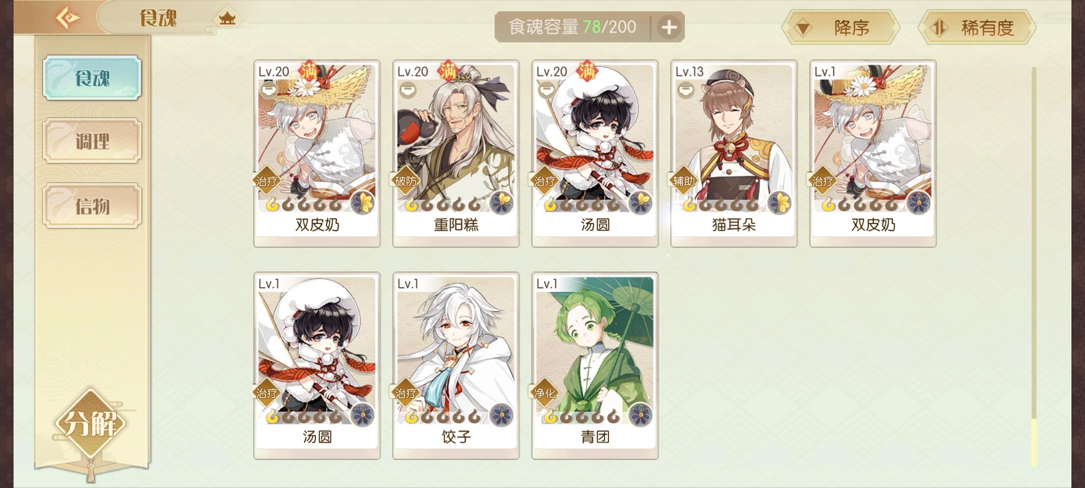Toggle the round mark on 猫耳朵 card
This screenshot has width=1085, height=488.
[685, 90]
